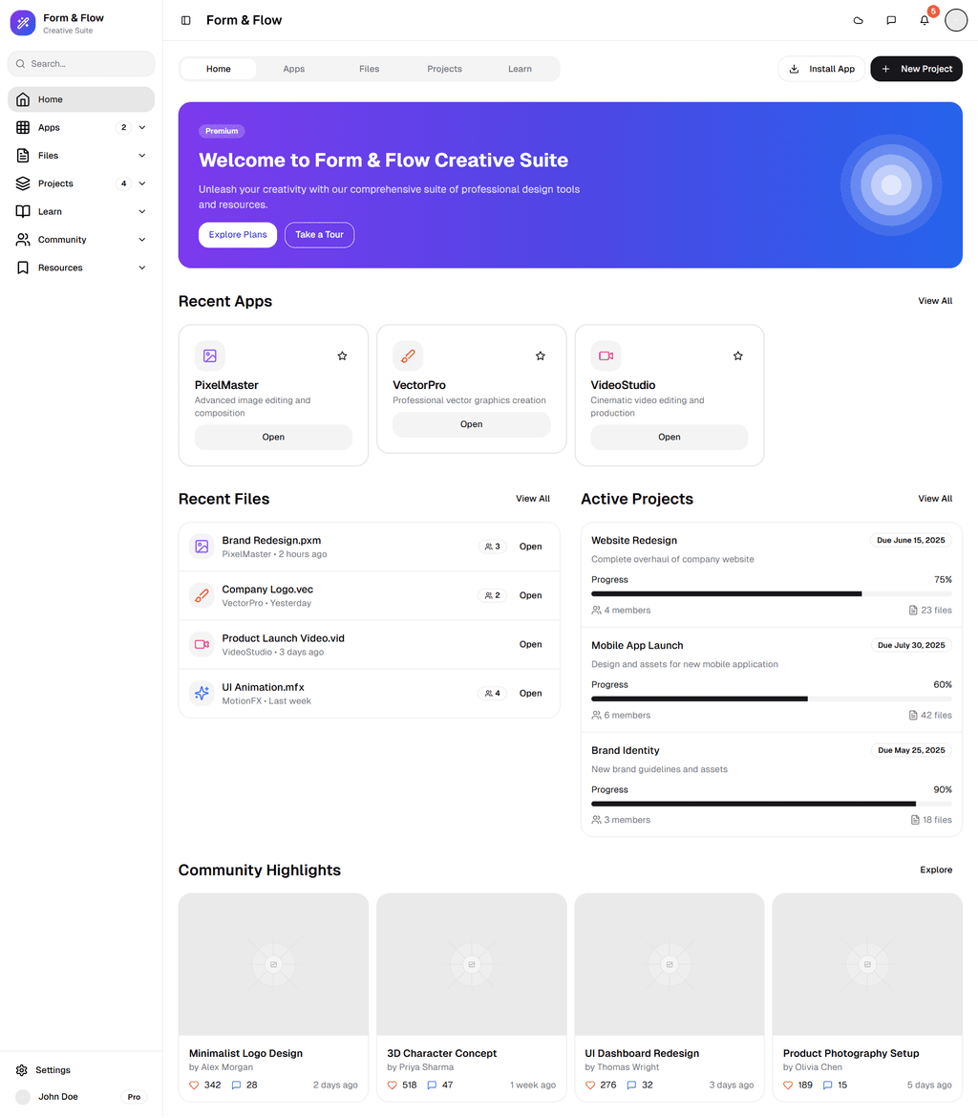Click the John Doe Pro profile row
Viewport: 978px width, 1118px height.
[81, 1097]
